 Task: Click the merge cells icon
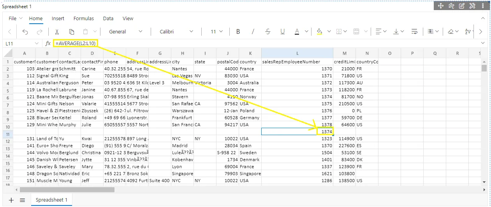click(x=356, y=32)
